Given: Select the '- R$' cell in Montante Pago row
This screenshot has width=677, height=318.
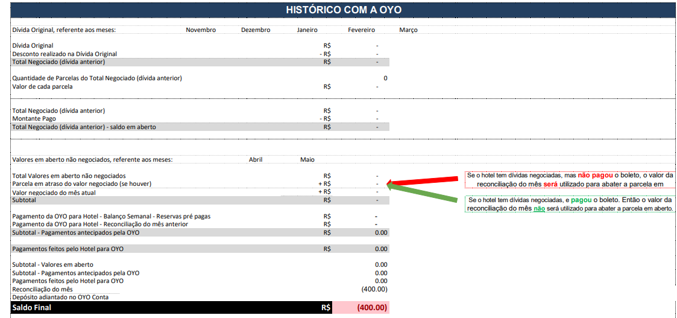Looking at the screenshot, I should [x=325, y=118].
